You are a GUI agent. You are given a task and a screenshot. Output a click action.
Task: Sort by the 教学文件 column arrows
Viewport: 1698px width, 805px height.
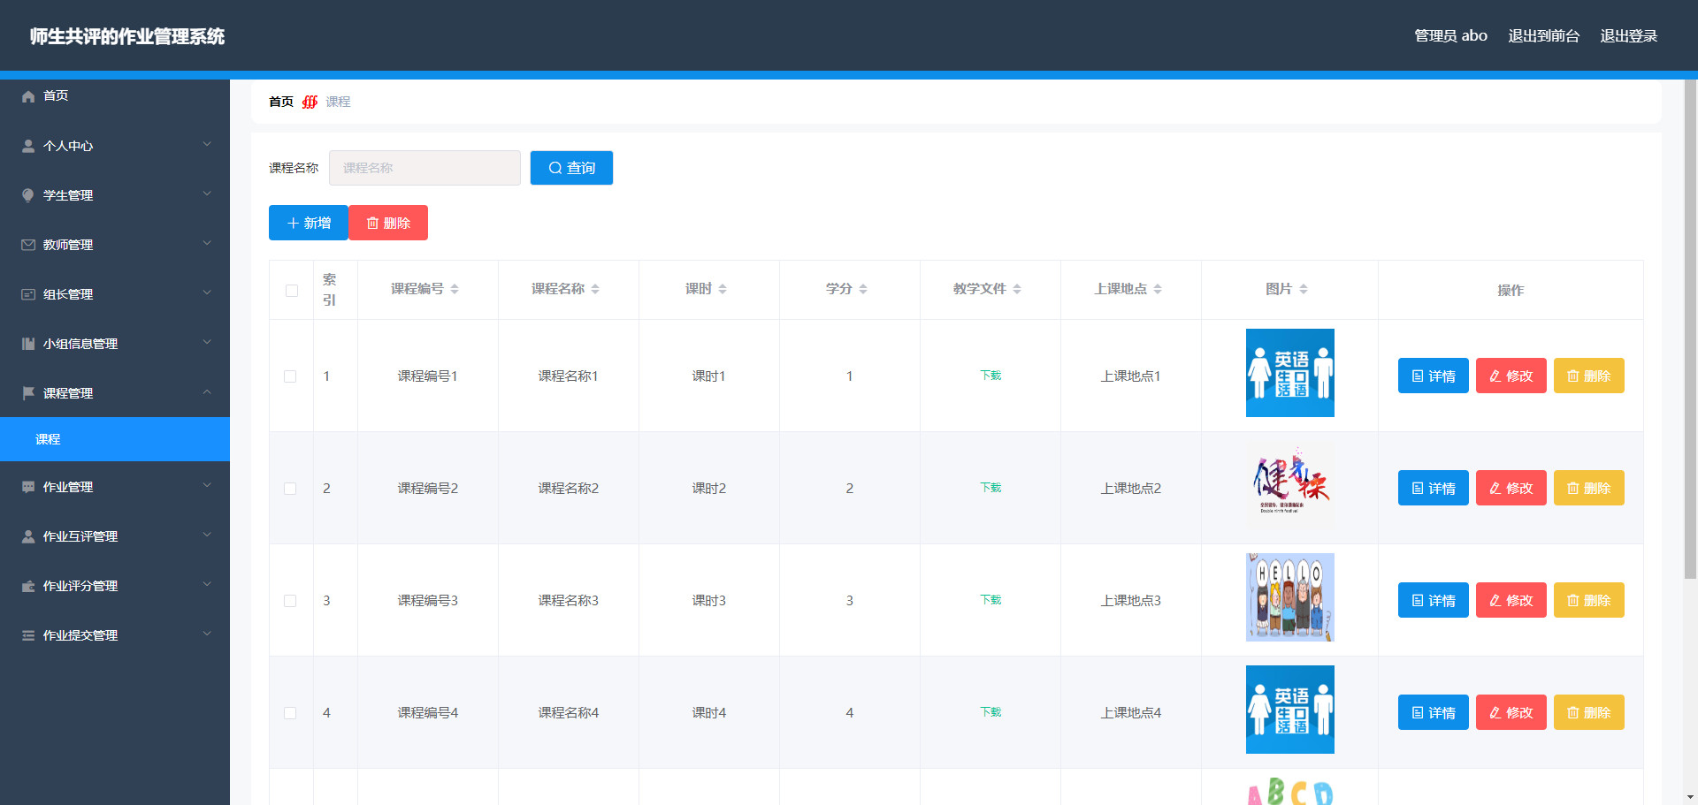(1017, 289)
